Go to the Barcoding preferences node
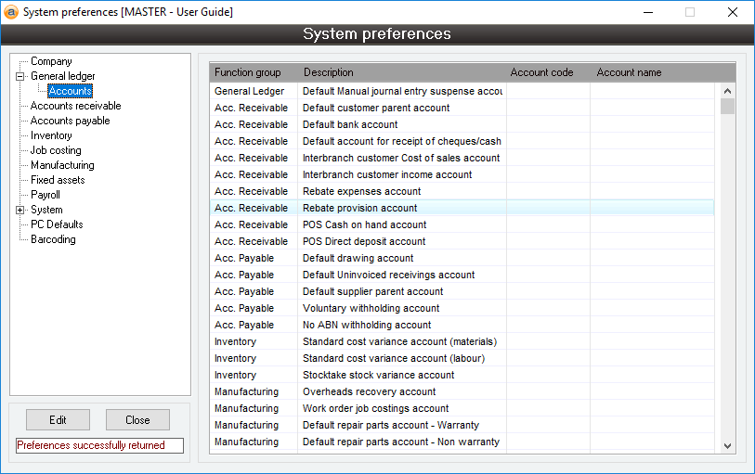The image size is (755, 474). tap(53, 239)
